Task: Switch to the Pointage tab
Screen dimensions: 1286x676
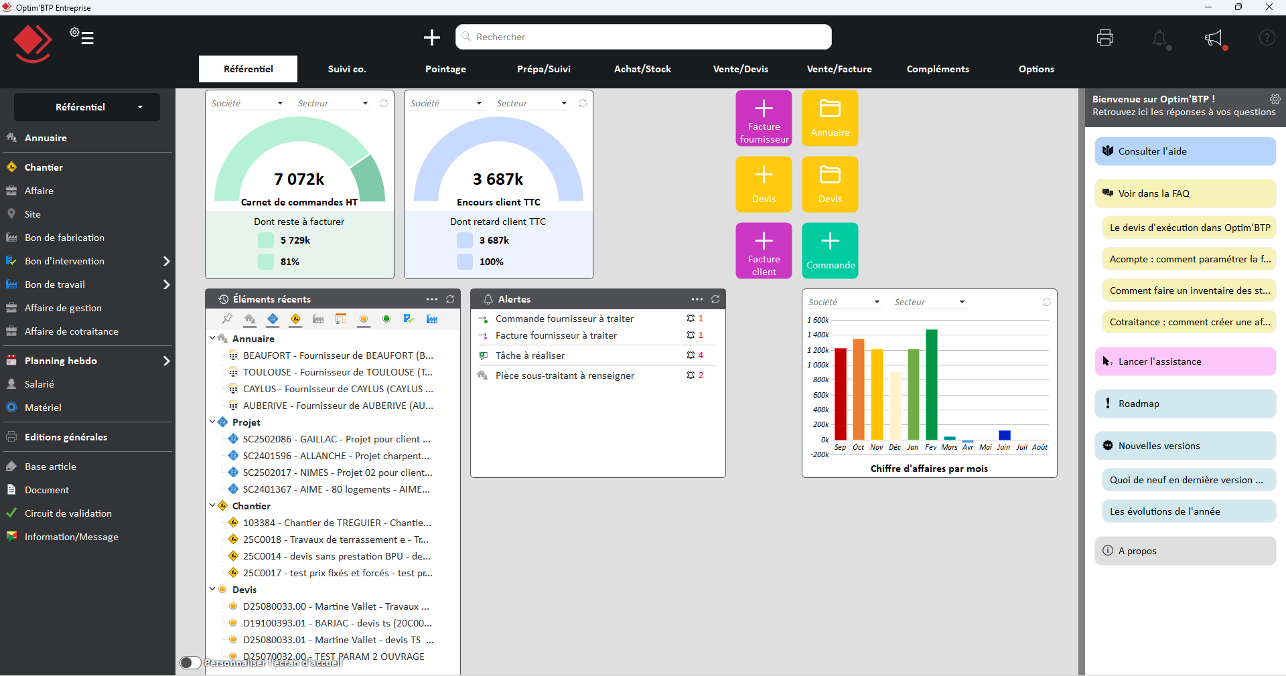Action: point(445,69)
